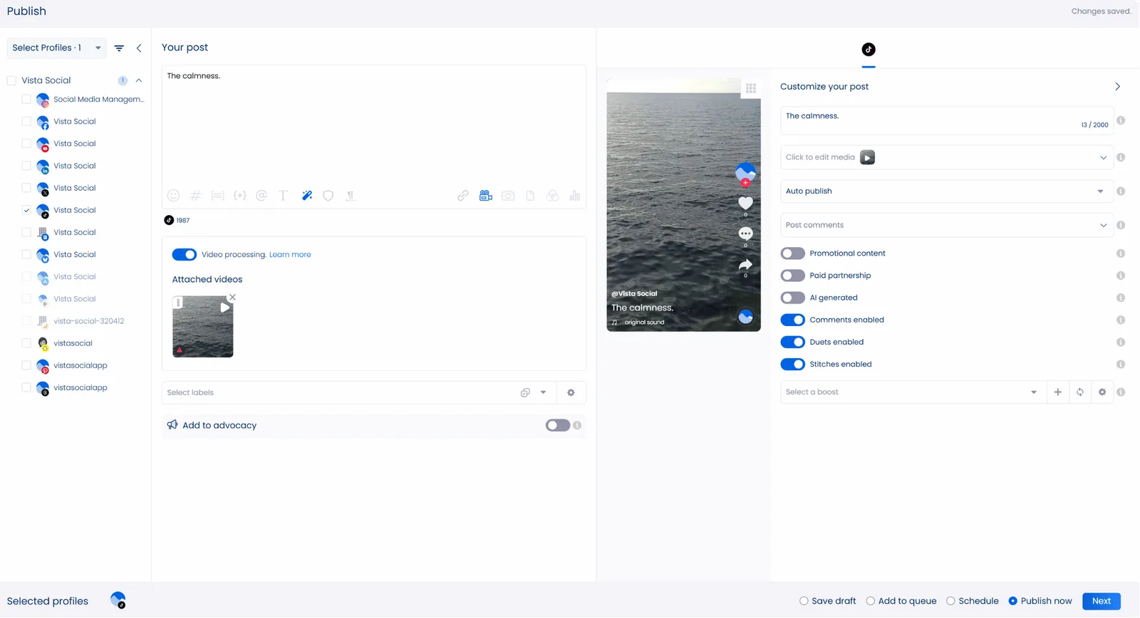
Task: Click the add boost plus icon
Action: pyautogui.click(x=1057, y=392)
